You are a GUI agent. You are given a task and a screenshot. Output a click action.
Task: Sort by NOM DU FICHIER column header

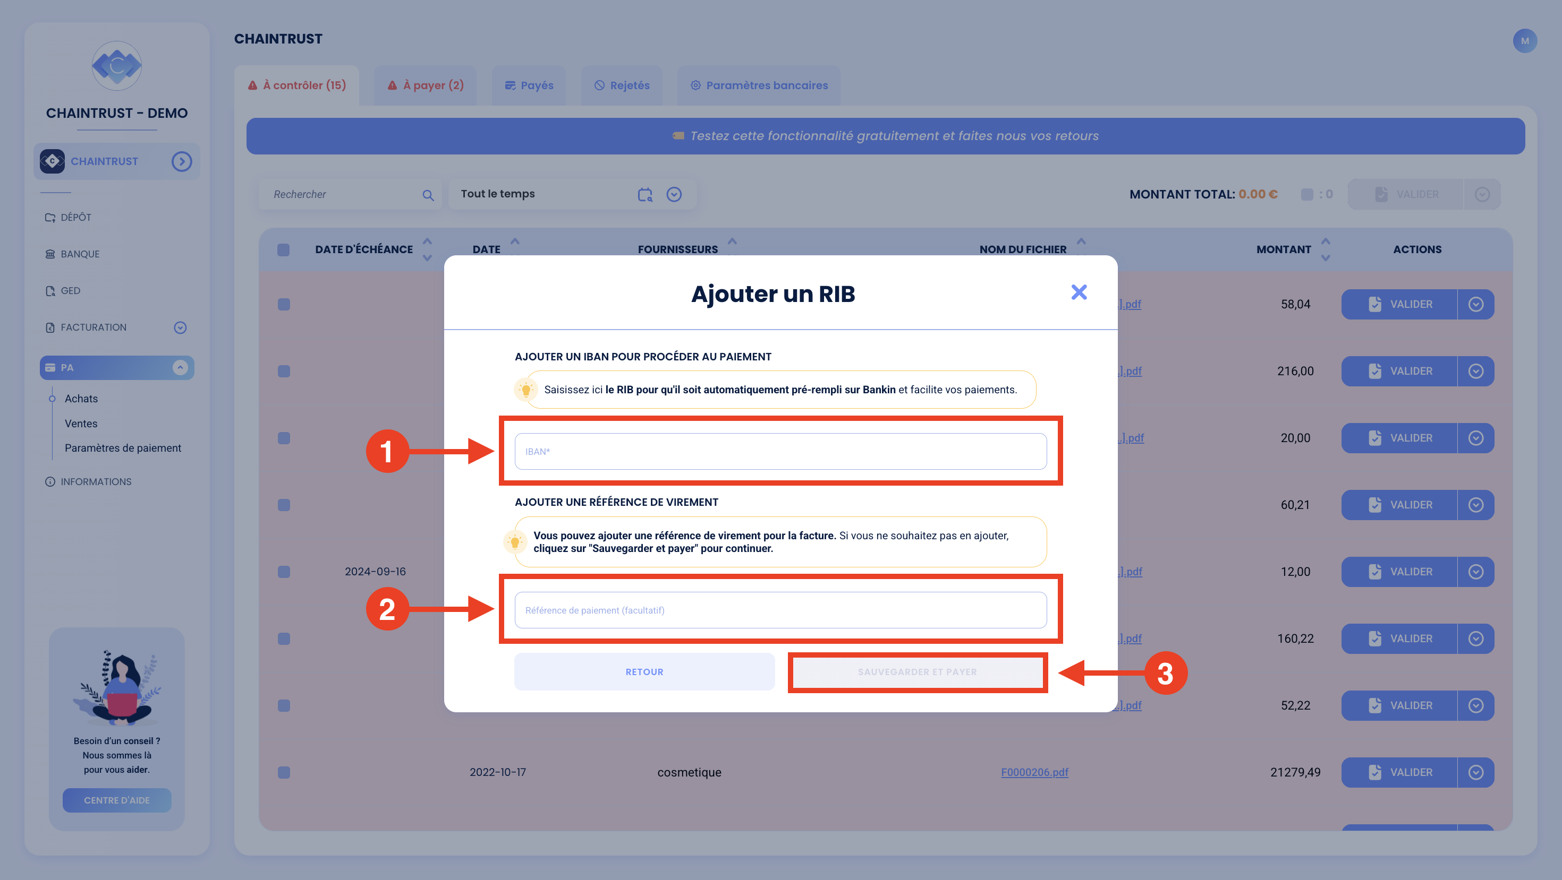coord(1022,249)
